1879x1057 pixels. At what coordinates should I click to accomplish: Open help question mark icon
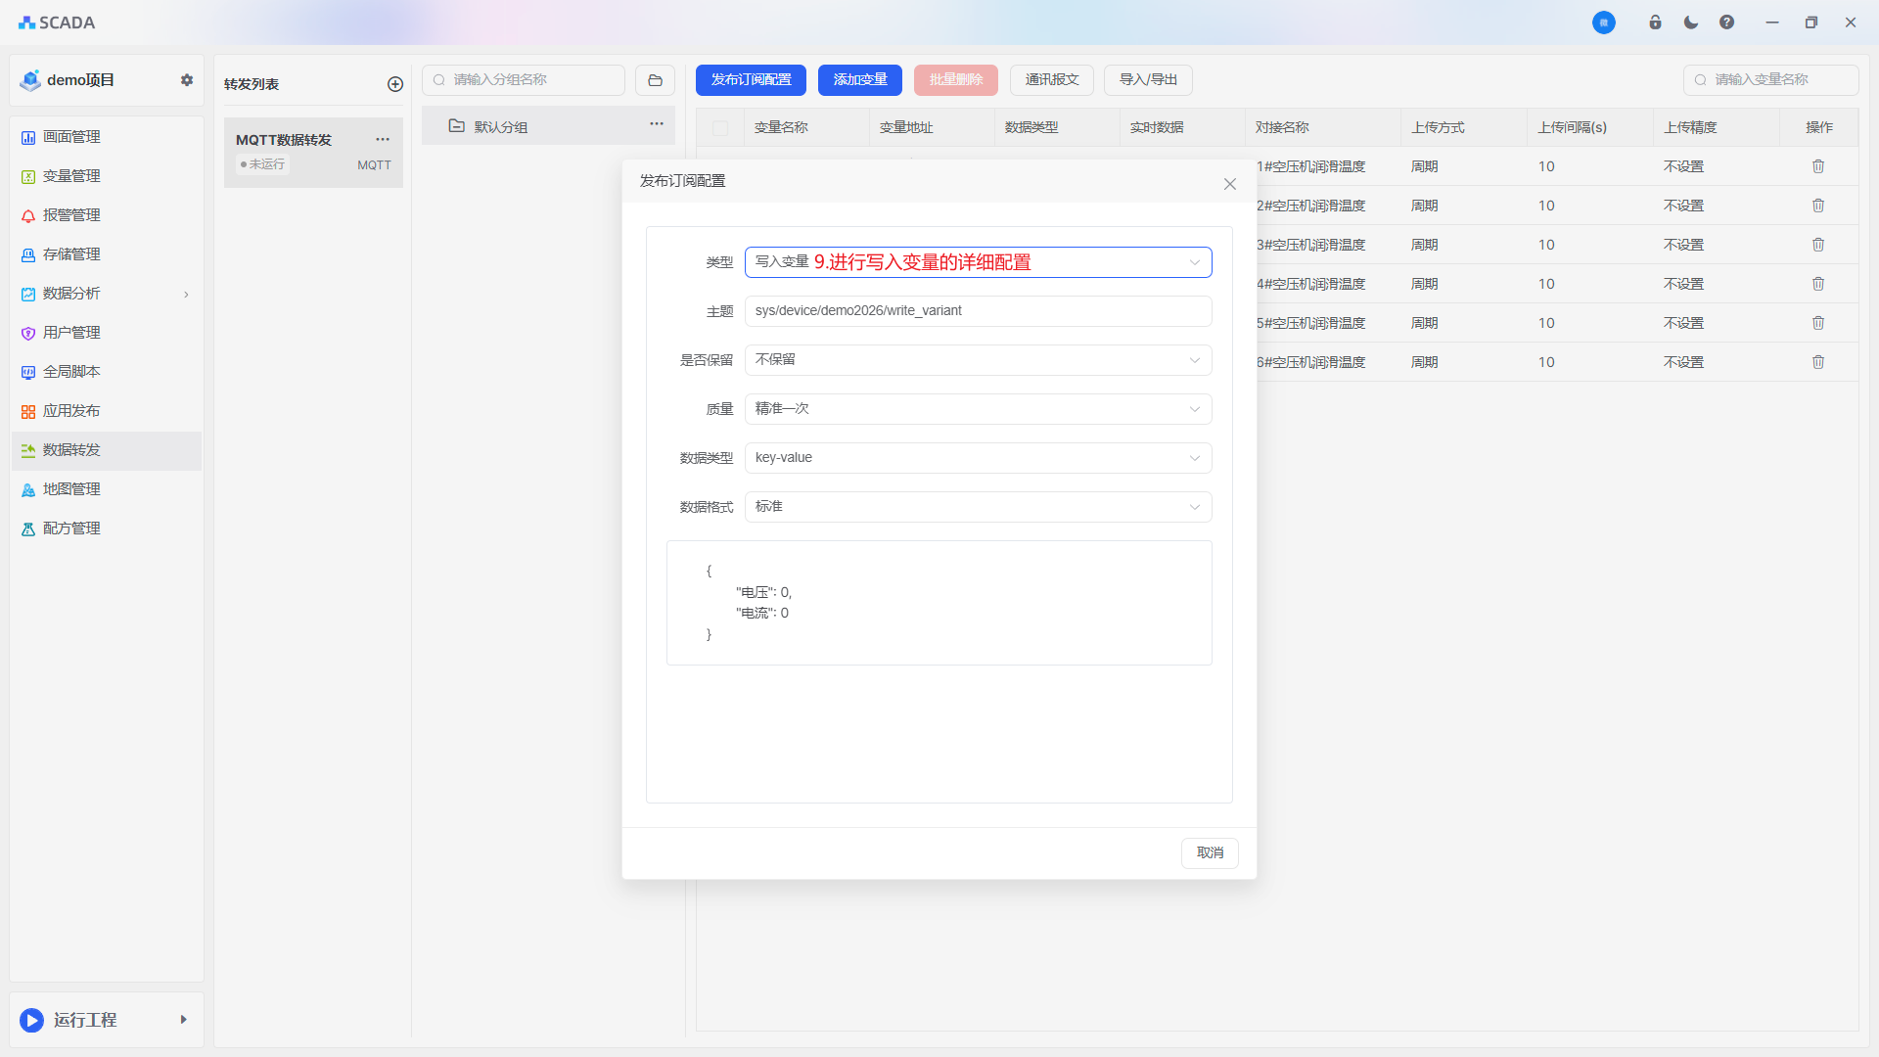tap(1726, 23)
